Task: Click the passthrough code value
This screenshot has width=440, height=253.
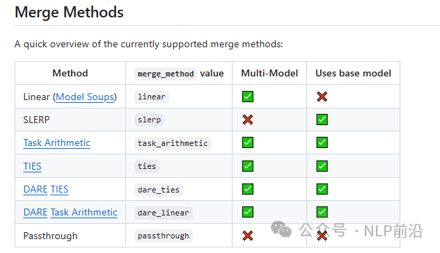Action: [164, 236]
